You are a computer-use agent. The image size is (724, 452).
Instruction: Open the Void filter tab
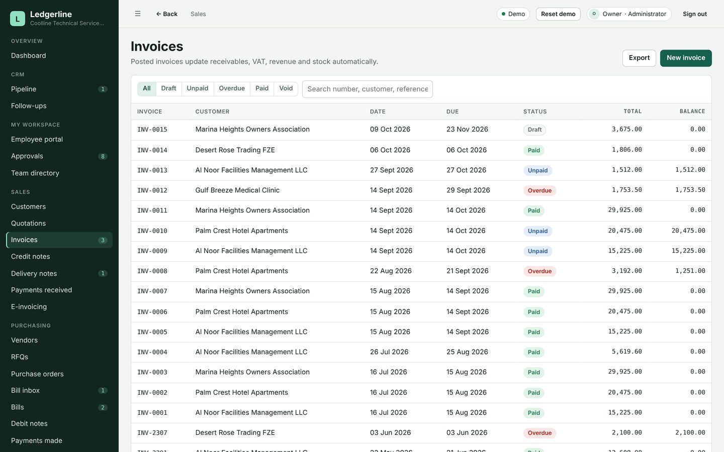point(286,89)
